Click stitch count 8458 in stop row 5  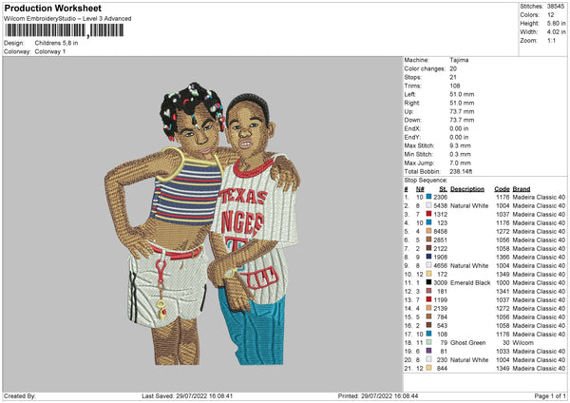coord(440,231)
